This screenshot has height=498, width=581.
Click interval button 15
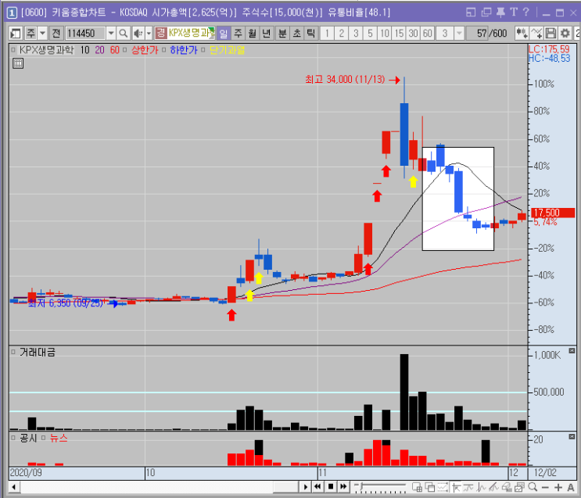pos(399,34)
